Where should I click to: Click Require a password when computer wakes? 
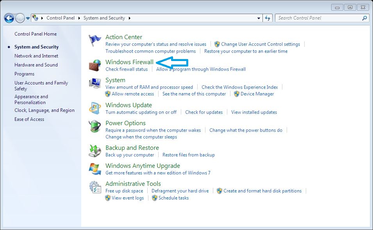153,130
